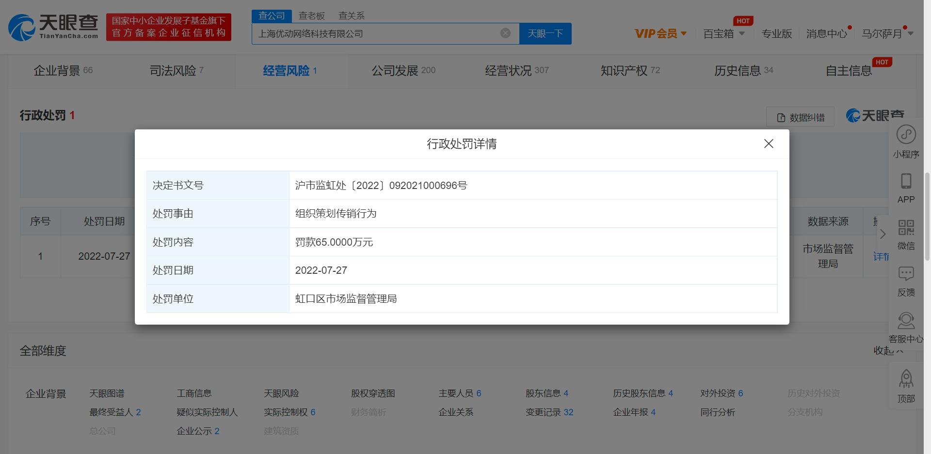931x454 pixels.
Task: Open 最终受益人 2 link
Action: (115, 412)
